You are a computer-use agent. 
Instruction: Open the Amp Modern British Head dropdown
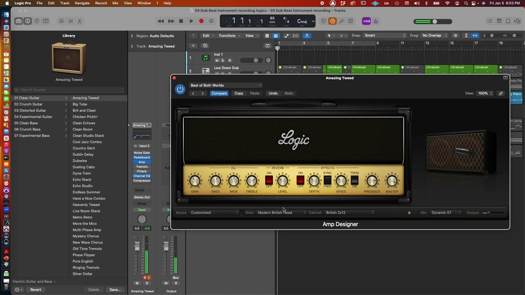tap(281, 213)
